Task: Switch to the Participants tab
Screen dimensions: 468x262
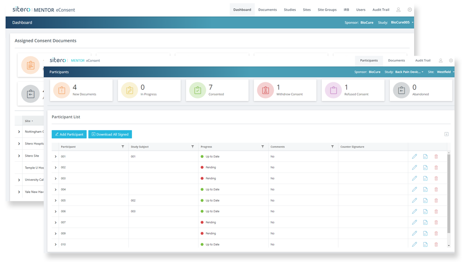Action: pos(369,60)
